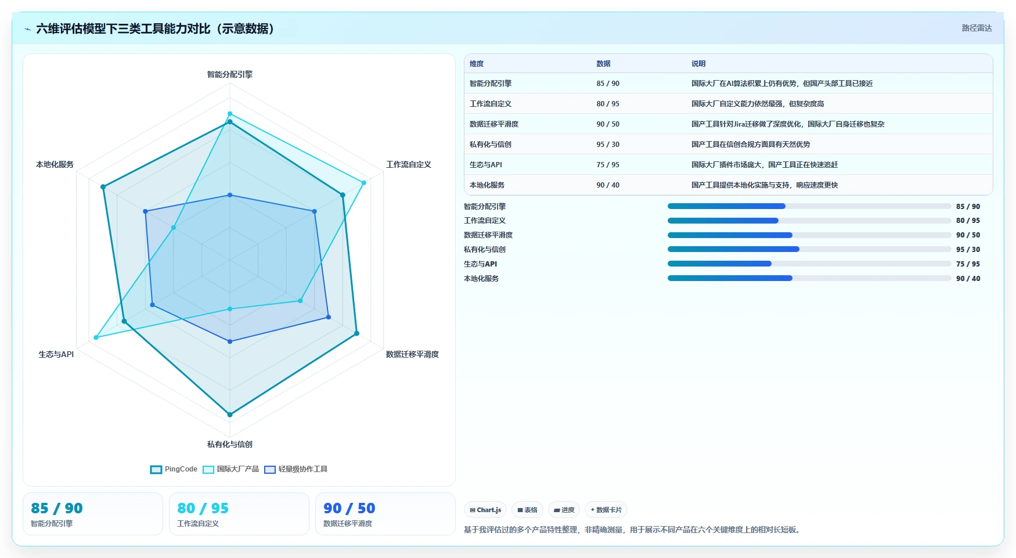Toggle the 轻量级协作工具 legend swatch
The height and width of the screenshot is (558, 1016).
270,470
